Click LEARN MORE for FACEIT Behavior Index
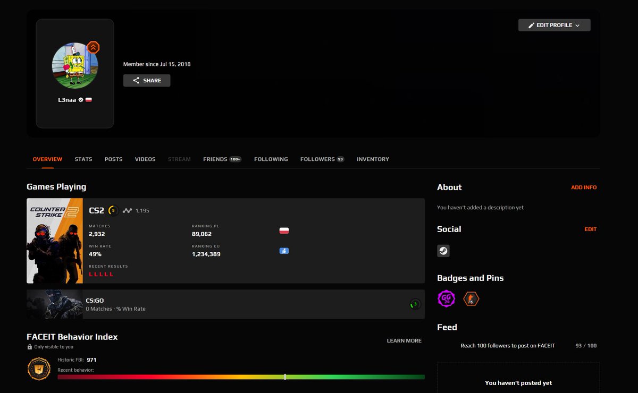Image resolution: width=638 pixels, height=393 pixels. (404, 341)
